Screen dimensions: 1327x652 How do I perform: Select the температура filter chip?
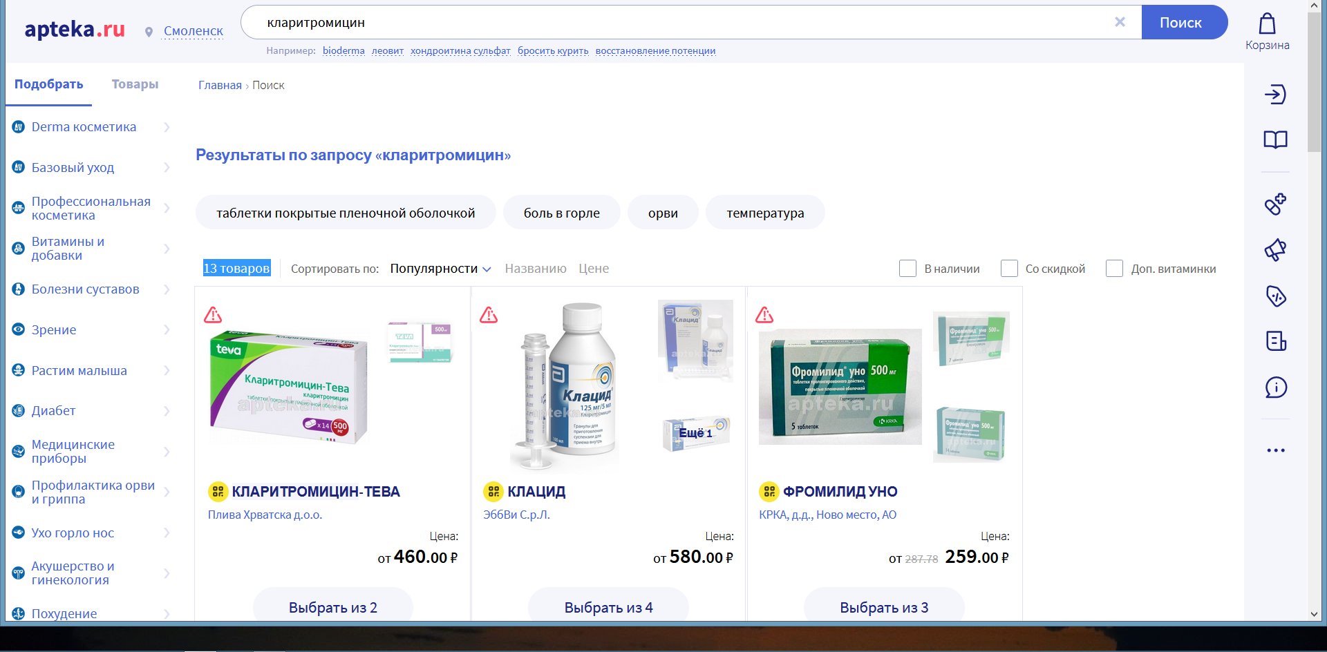click(x=765, y=213)
